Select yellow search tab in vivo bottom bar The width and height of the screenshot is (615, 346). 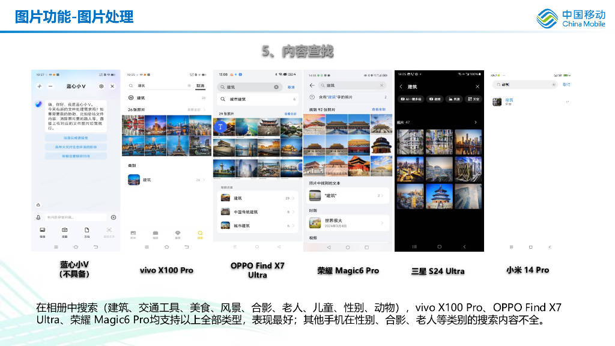200,235
